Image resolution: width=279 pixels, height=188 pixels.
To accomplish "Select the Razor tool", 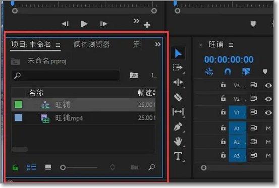I will 178,97.
